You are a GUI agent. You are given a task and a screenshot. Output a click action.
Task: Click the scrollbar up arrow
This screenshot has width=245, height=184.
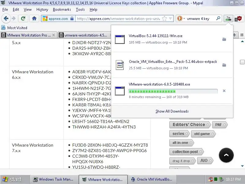click(242, 41)
